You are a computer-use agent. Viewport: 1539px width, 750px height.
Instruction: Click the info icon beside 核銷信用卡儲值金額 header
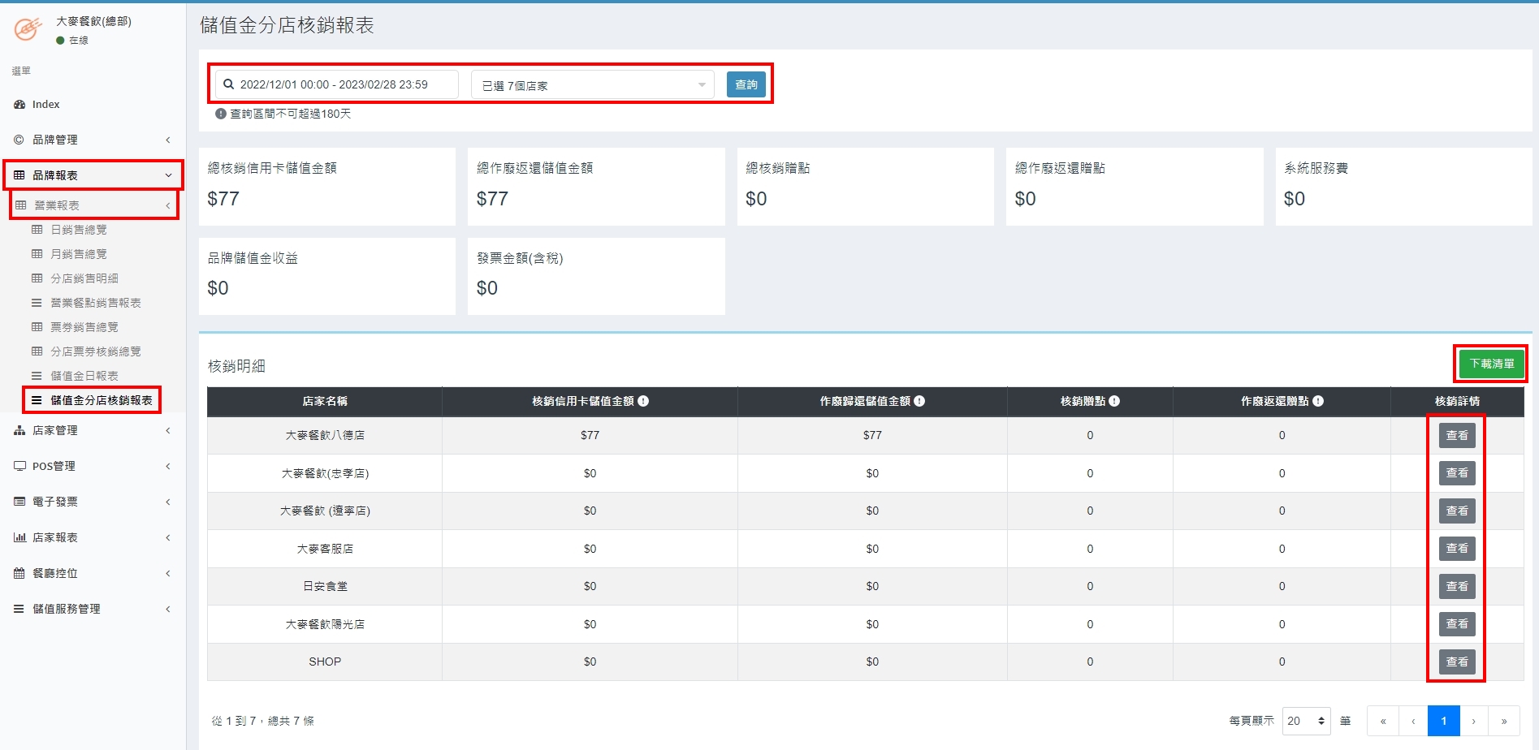pyautogui.click(x=643, y=401)
